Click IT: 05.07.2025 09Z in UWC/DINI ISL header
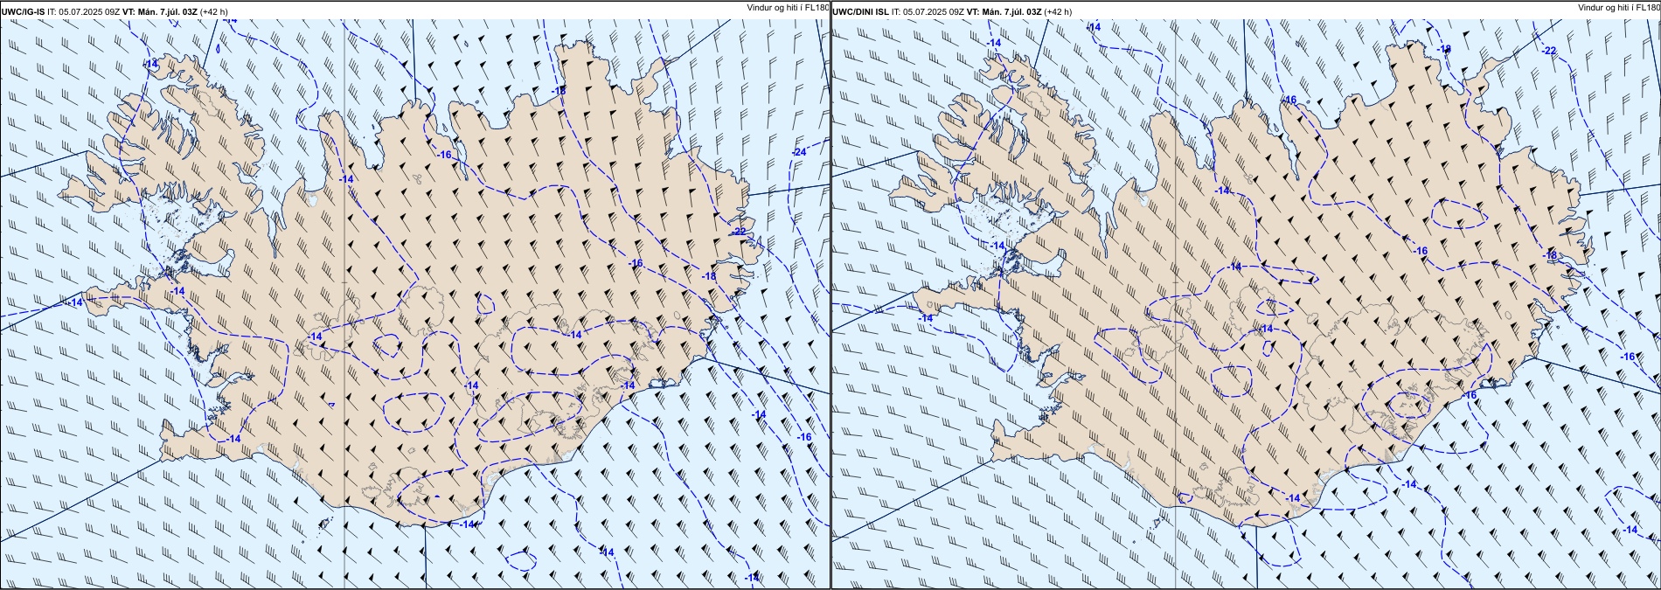1661x590 pixels. (928, 12)
